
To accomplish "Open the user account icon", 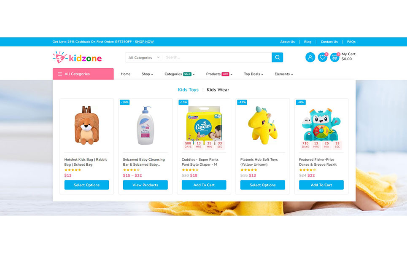I will click(310, 57).
